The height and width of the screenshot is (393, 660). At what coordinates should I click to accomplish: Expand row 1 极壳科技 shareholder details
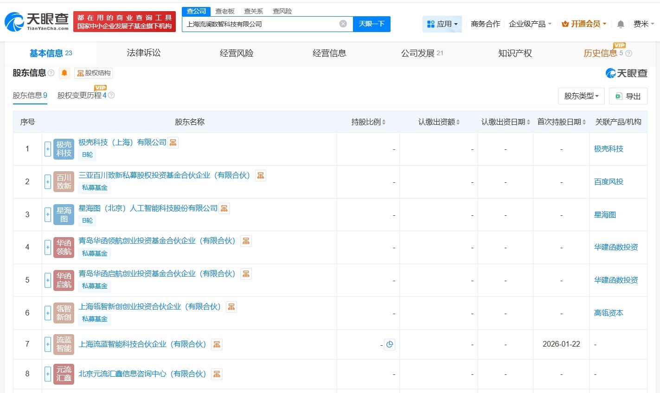point(48,149)
